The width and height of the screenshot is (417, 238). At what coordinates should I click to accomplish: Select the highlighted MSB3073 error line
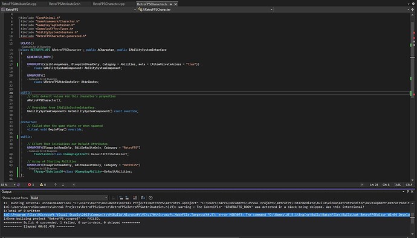(207, 214)
